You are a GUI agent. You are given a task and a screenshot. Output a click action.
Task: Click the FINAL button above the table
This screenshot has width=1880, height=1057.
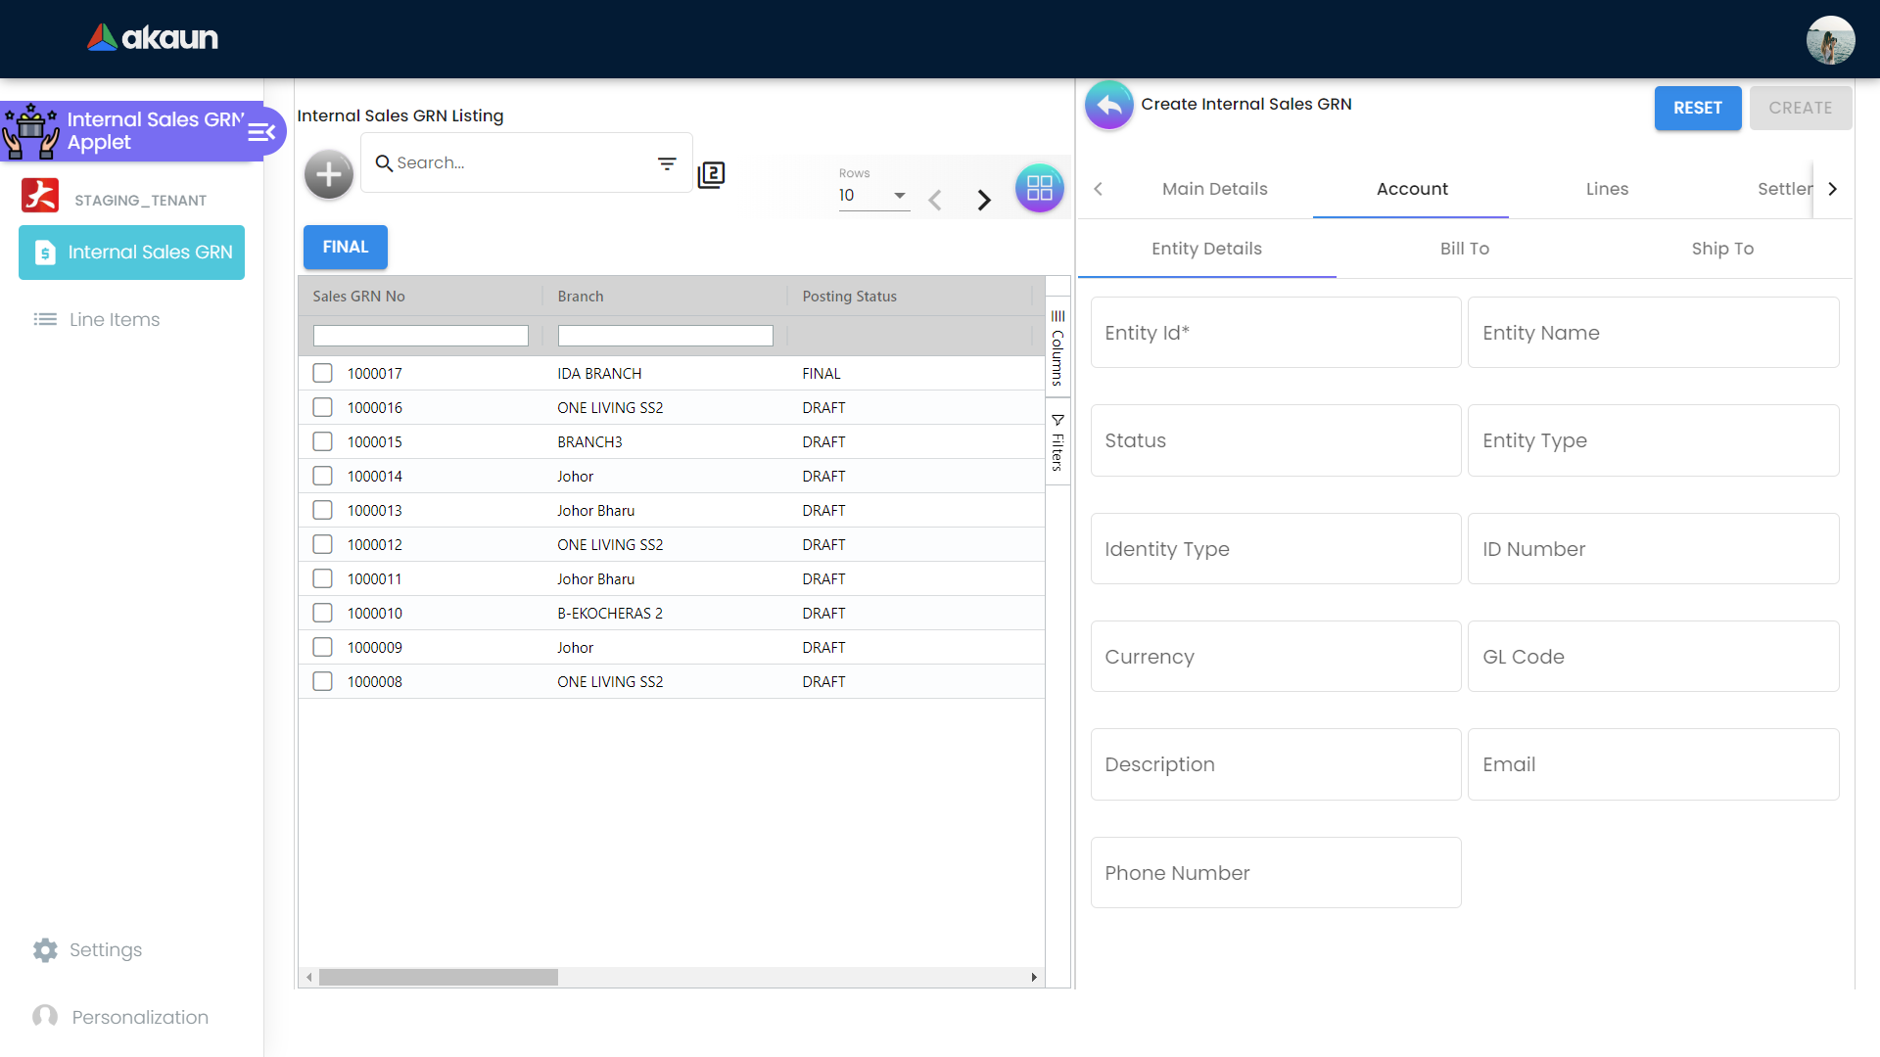coord(345,247)
